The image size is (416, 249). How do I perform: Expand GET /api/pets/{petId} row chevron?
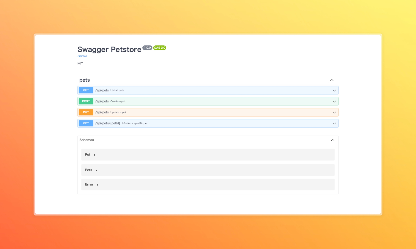[x=334, y=123]
